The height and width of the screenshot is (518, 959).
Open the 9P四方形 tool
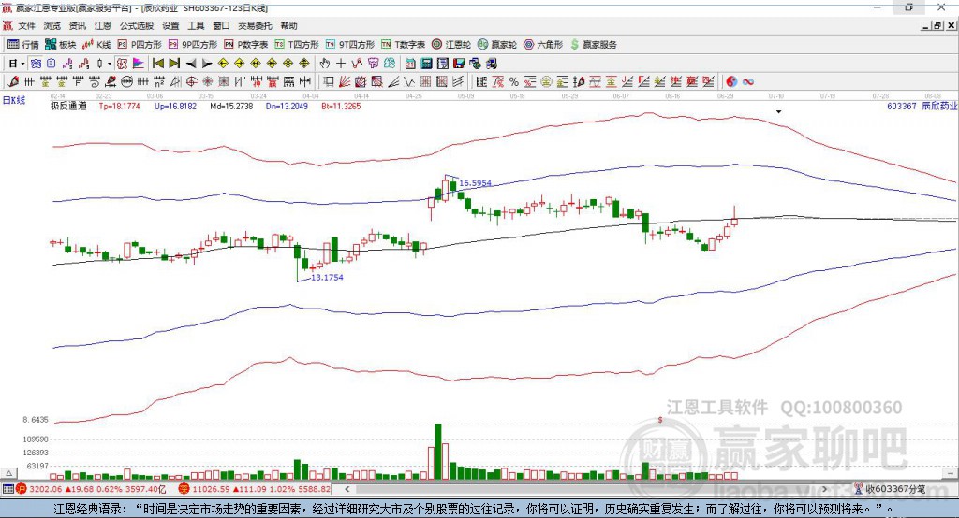[x=193, y=45]
